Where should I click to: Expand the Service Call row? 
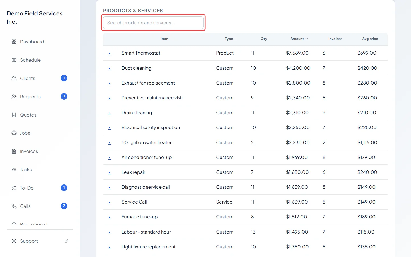point(110,202)
